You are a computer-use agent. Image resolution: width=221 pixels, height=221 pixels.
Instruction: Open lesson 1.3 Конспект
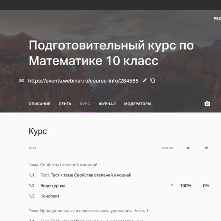(x=50, y=196)
